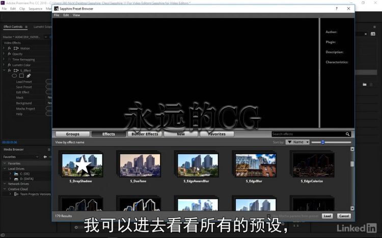Image resolution: width=382 pixels, height=238 pixels.
Task: Click the Sapphire Preset Browser title icon
Action: [56, 9]
